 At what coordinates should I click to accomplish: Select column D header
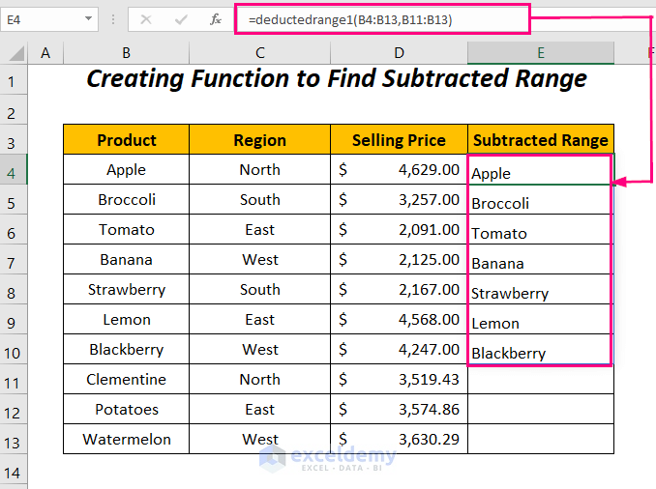click(x=400, y=53)
